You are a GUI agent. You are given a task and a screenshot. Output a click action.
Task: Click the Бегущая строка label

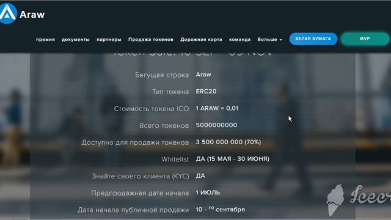click(162, 75)
